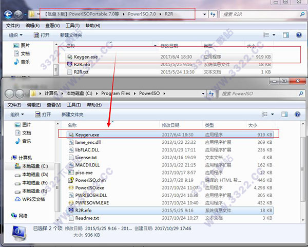Screen dimensions: 308x247
Task: Open 工具(T) menu in R2R window
Action: [72, 26]
